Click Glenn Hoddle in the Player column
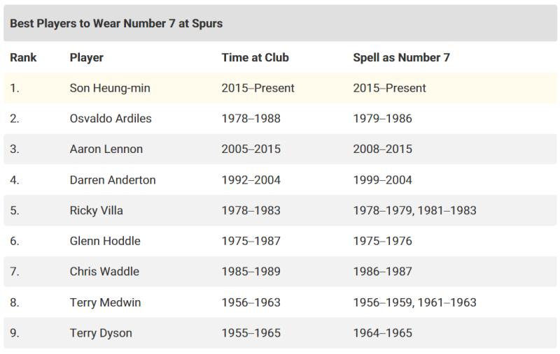Image resolution: width=560 pixels, height=354 pixels. coord(105,241)
